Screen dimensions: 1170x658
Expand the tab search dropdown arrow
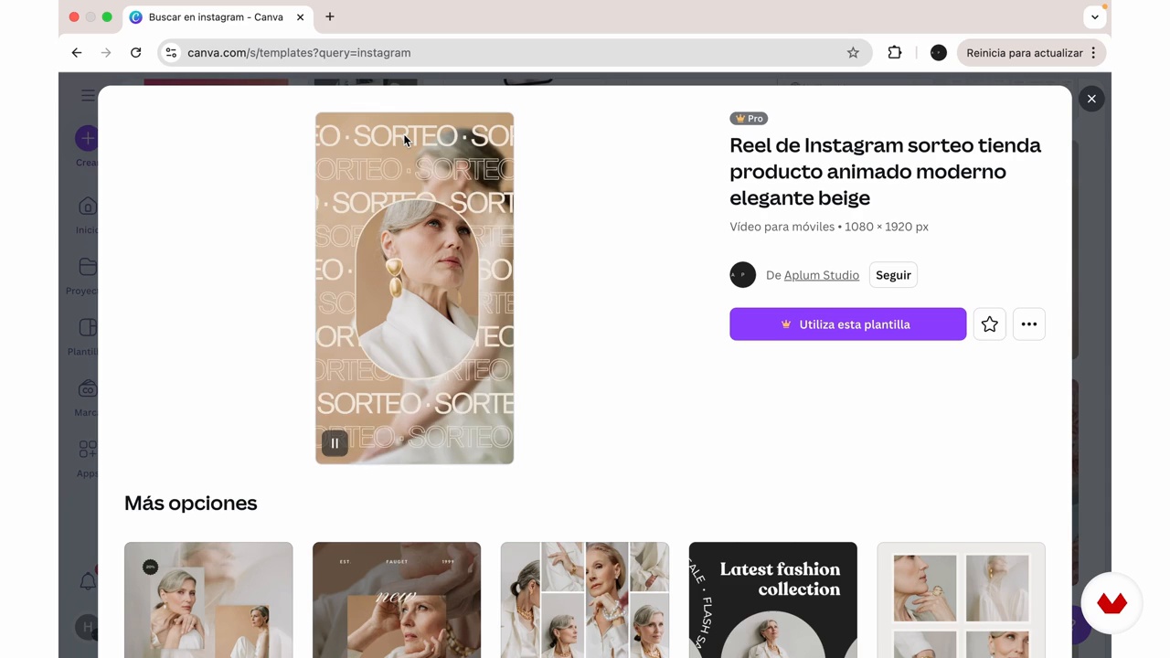[x=1095, y=17]
